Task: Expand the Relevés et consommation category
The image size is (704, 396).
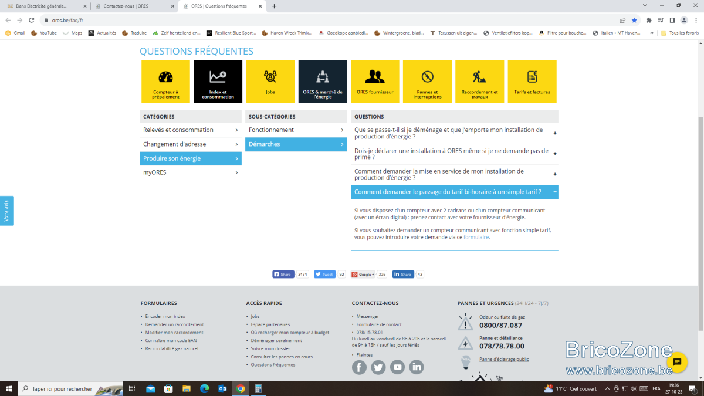Action: (x=191, y=130)
